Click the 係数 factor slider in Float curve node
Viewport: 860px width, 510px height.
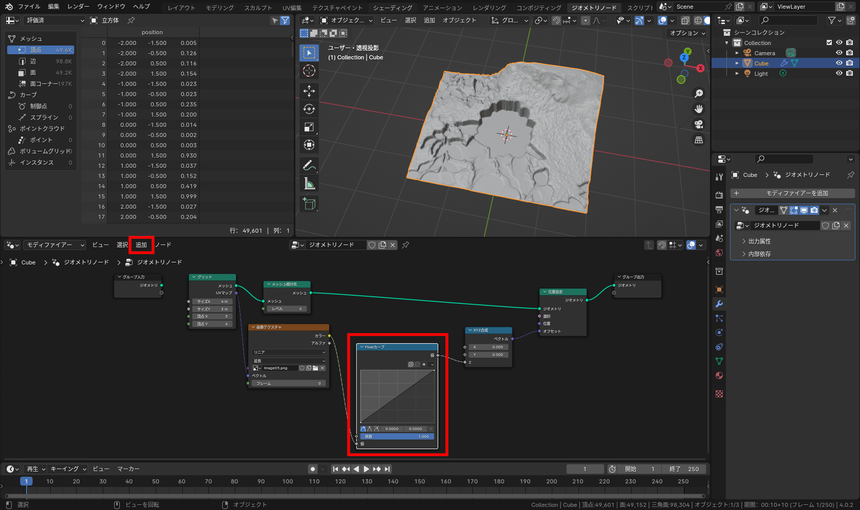(397, 436)
